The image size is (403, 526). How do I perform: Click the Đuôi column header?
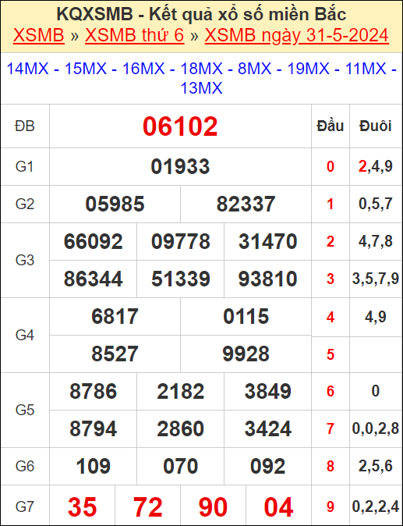coord(376,126)
